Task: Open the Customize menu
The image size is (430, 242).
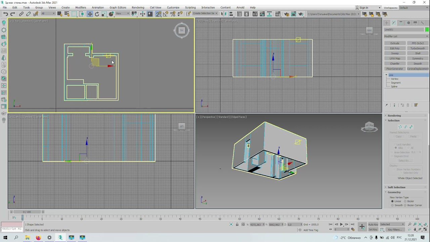Action: point(173,7)
